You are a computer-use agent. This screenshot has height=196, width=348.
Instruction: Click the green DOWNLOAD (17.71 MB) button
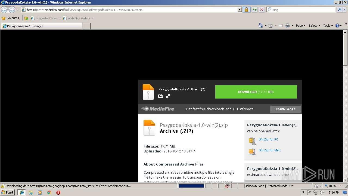[256, 92]
